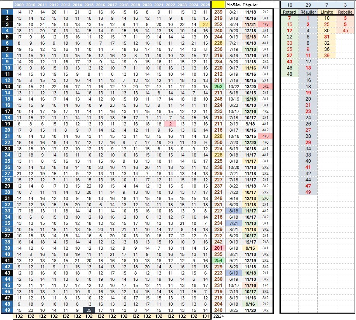Image resolution: width=356 pixels, height=320 pixels.
Task: Click the pink highlighted 2 in row 19
Action: [x=170, y=123]
